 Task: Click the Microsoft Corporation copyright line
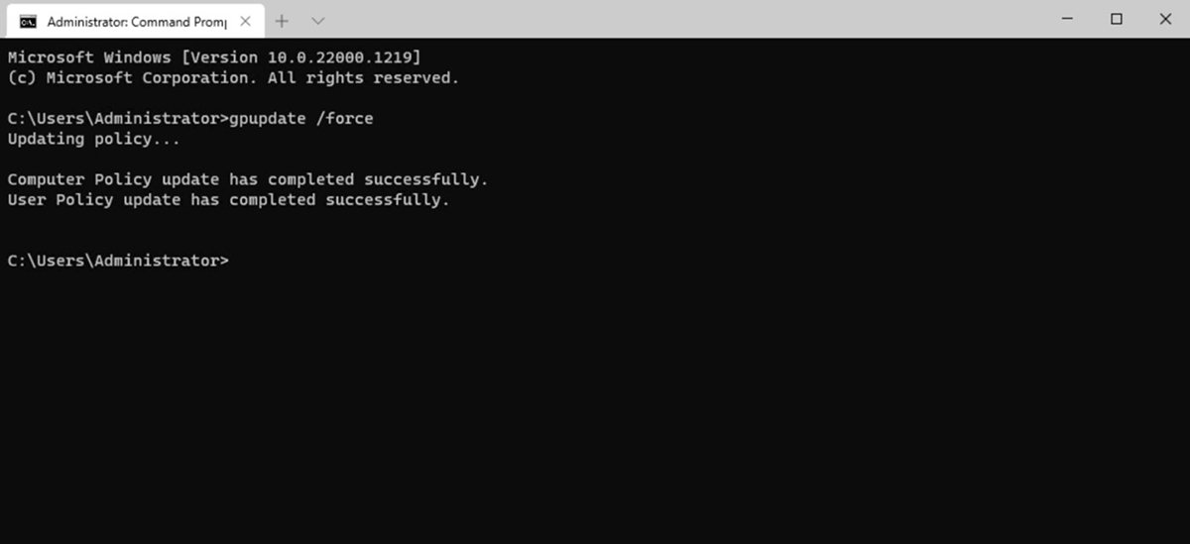tap(233, 77)
